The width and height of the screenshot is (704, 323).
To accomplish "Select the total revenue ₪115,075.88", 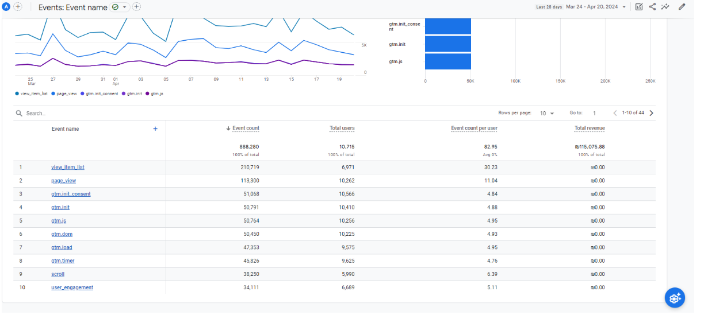I will (590, 147).
